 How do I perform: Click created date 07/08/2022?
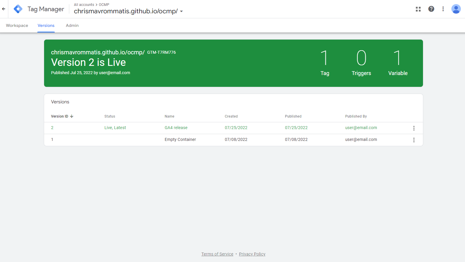[236, 139]
